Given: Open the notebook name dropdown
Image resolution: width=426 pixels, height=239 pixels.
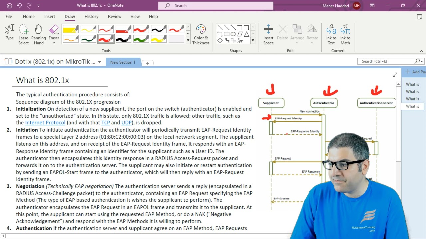Looking at the screenshot, I should click(99, 62).
